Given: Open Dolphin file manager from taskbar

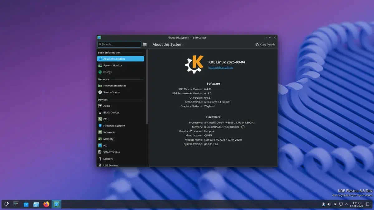Looking at the screenshot, I should [36, 204].
